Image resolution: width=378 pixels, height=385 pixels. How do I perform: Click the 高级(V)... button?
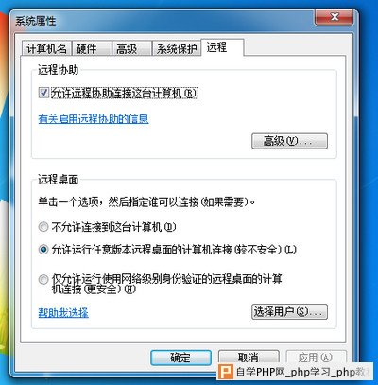click(289, 141)
